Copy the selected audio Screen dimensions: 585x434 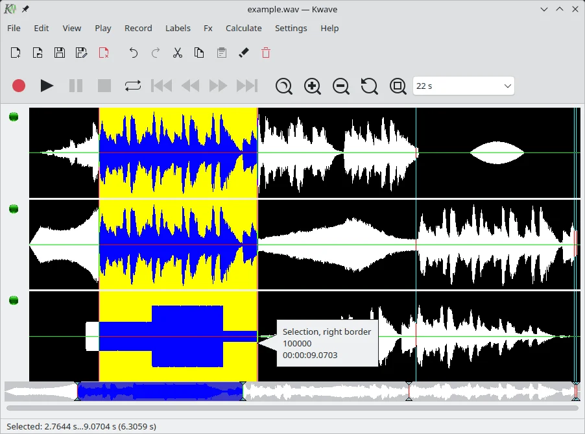point(199,53)
